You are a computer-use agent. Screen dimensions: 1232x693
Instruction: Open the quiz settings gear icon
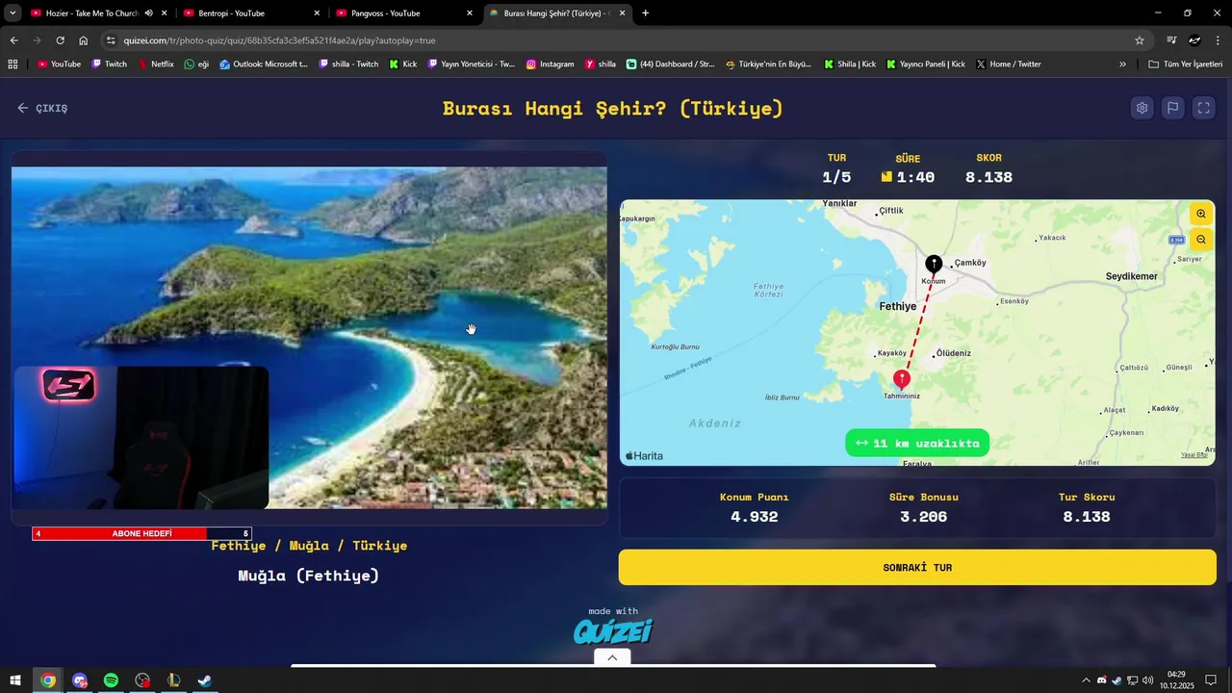pyautogui.click(x=1142, y=108)
